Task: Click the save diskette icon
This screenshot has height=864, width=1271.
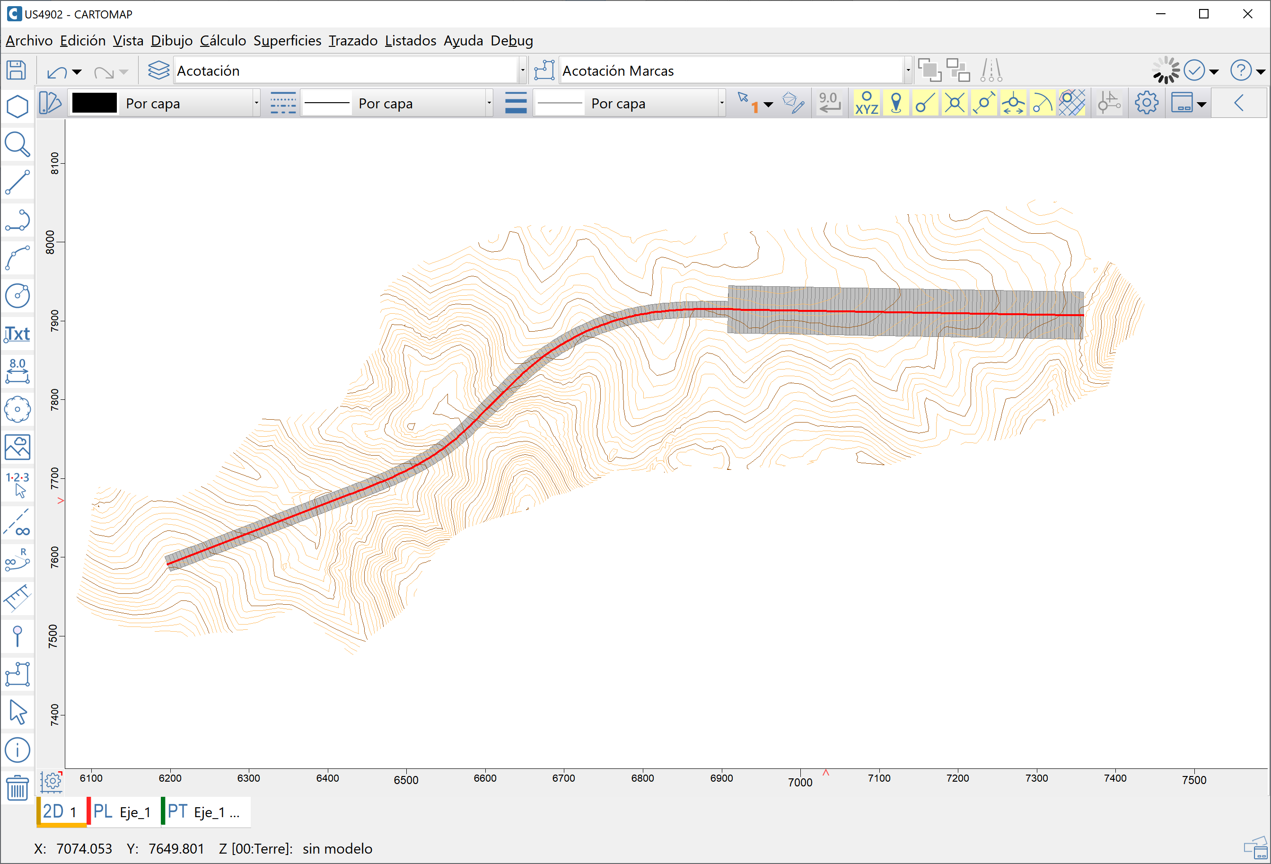Action: 17,71
